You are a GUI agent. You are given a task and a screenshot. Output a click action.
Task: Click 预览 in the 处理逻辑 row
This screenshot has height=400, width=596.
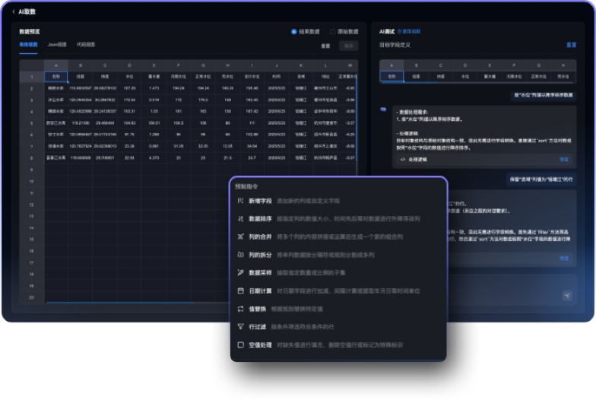click(x=564, y=160)
